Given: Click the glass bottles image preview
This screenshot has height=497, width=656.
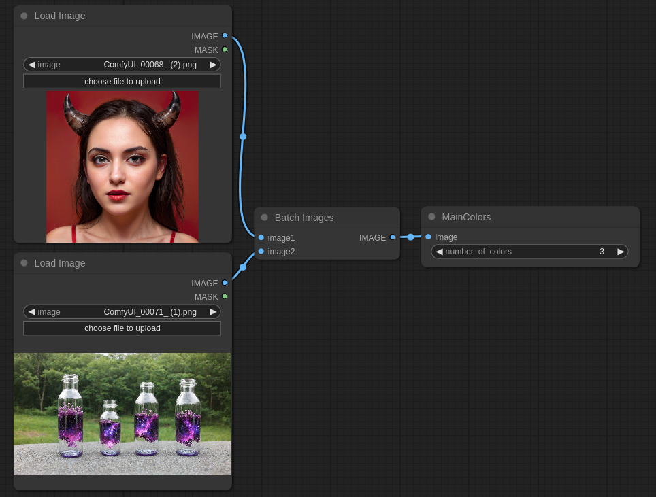Looking at the screenshot, I should pyautogui.click(x=122, y=413).
